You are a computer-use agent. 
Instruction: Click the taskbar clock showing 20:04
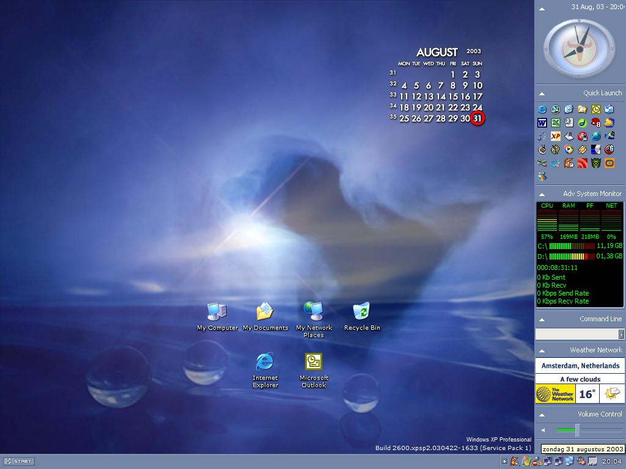pos(612,462)
